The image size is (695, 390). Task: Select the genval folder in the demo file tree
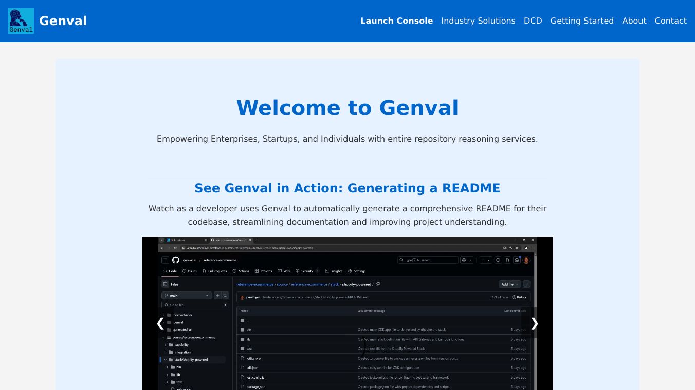click(x=178, y=322)
